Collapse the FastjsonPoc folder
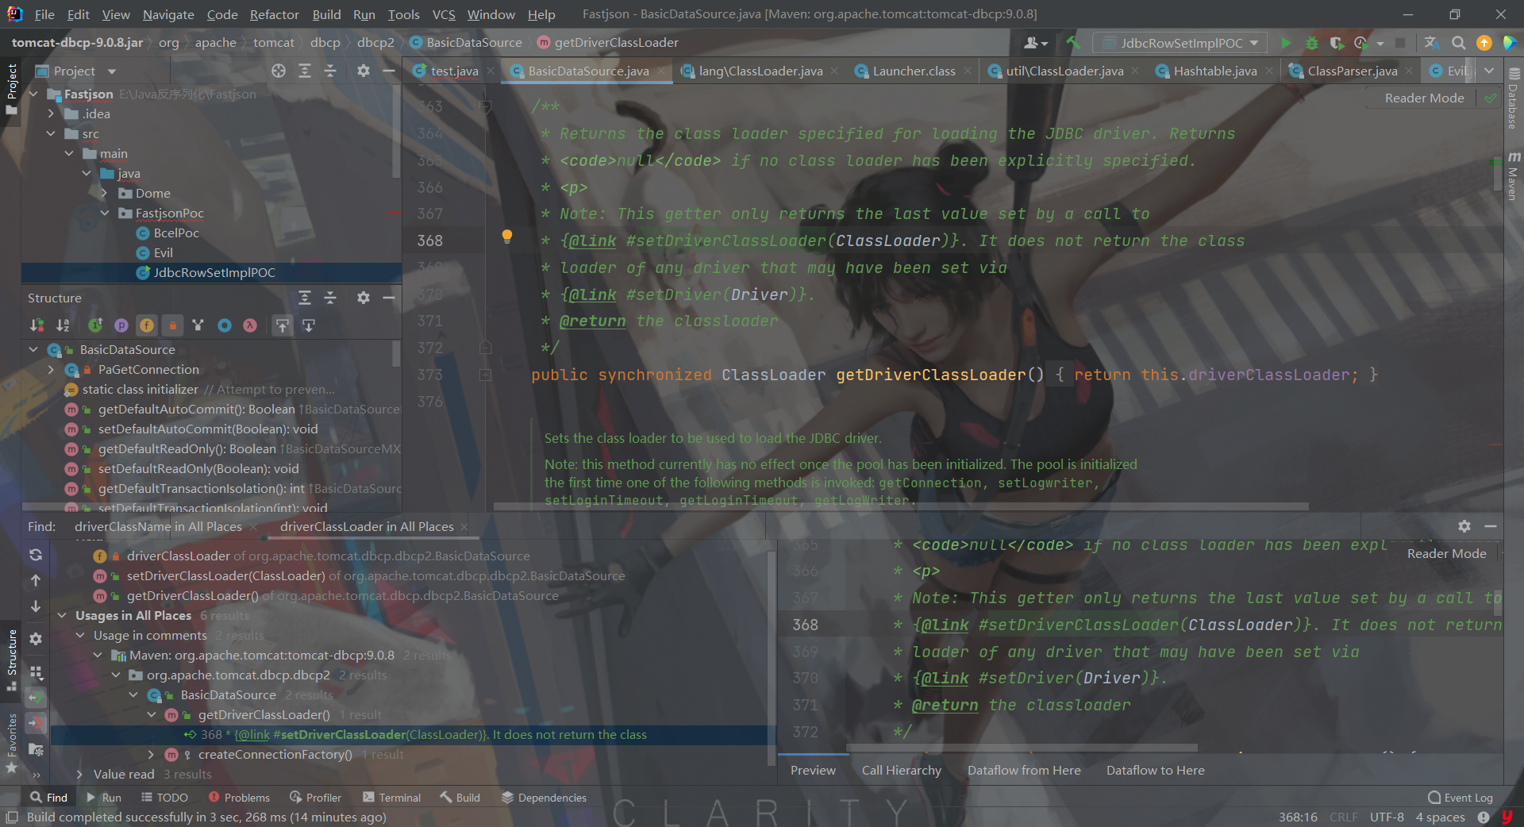The width and height of the screenshot is (1524, 827). point(105,213)
